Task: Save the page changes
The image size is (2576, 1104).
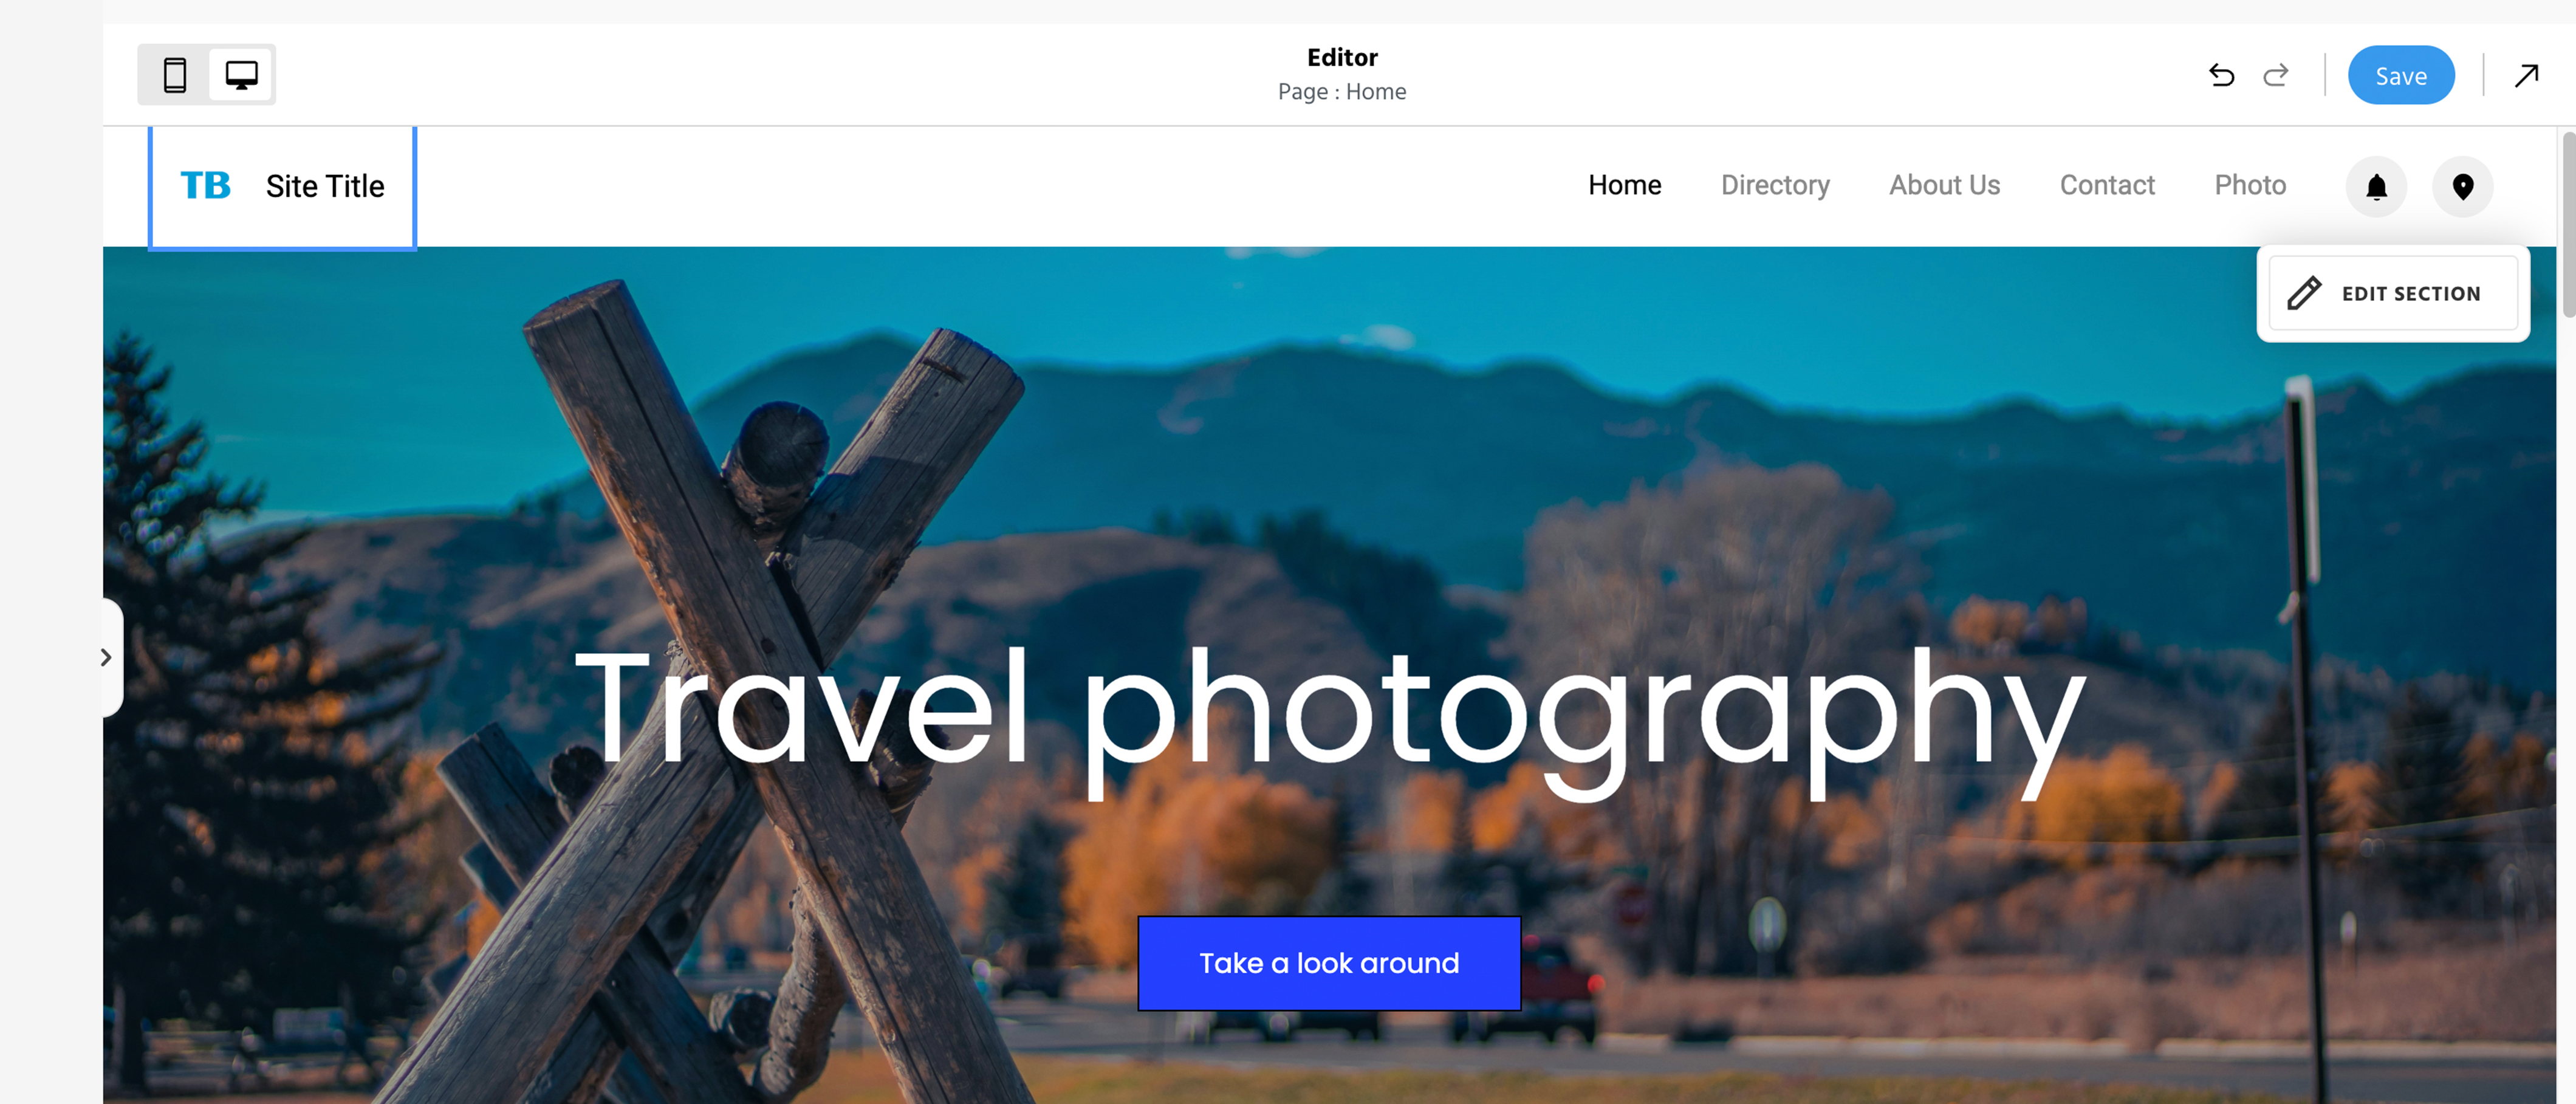Action: pos(2400,75)
